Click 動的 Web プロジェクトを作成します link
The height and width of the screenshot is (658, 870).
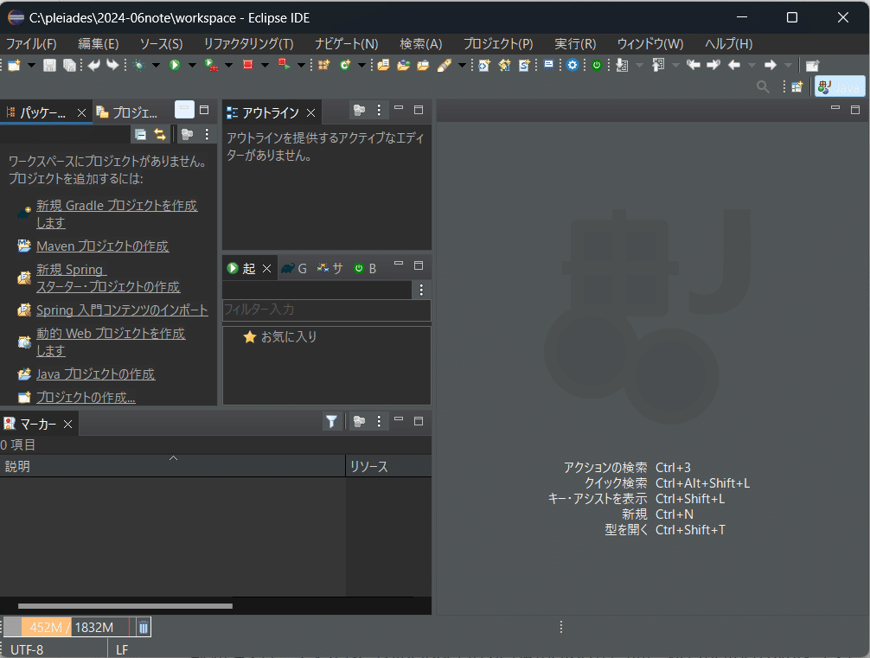(111, 342)
